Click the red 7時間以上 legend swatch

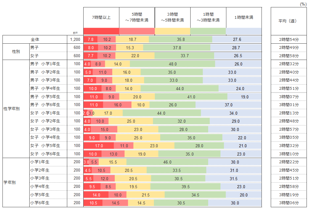point(101,31)
